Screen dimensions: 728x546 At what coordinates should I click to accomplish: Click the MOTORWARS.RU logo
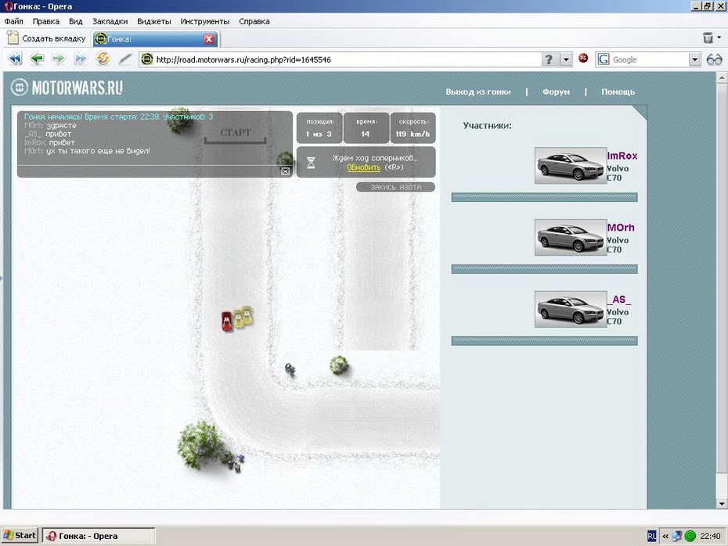coord(67,88)
